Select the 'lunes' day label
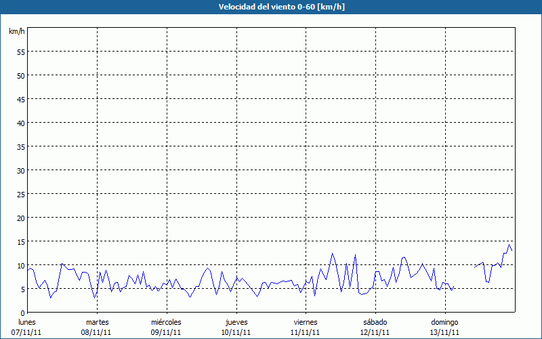 point(27,322)
